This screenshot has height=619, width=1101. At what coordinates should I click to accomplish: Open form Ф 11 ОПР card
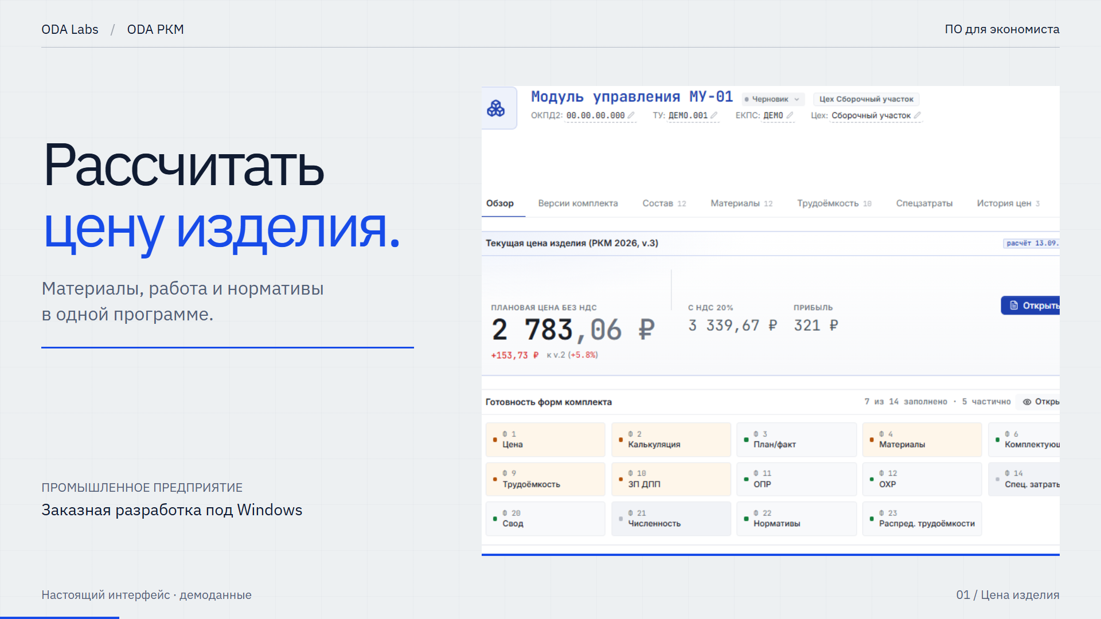pos(797,479)
